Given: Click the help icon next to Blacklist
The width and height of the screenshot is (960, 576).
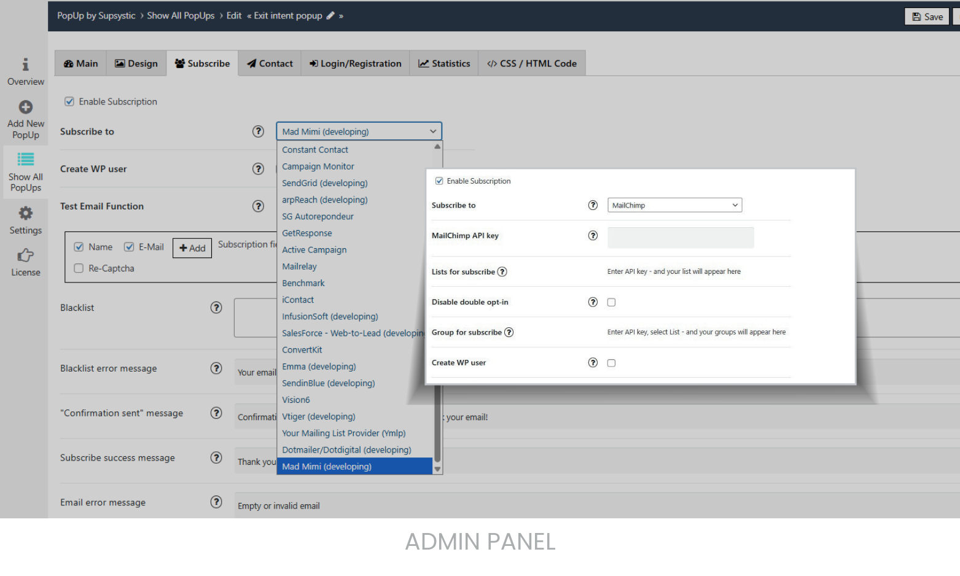Looking at the screenshot, I should (x=216, y=308).
